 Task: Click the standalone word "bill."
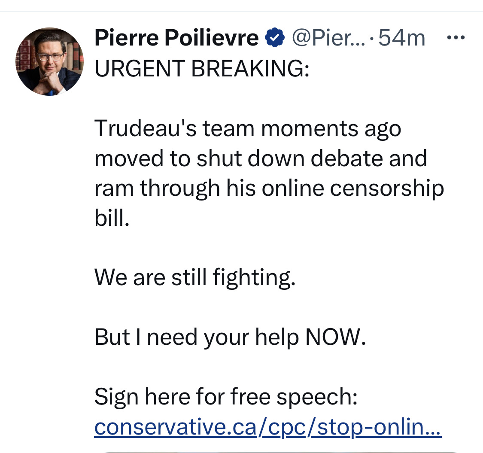click(112, 218)
